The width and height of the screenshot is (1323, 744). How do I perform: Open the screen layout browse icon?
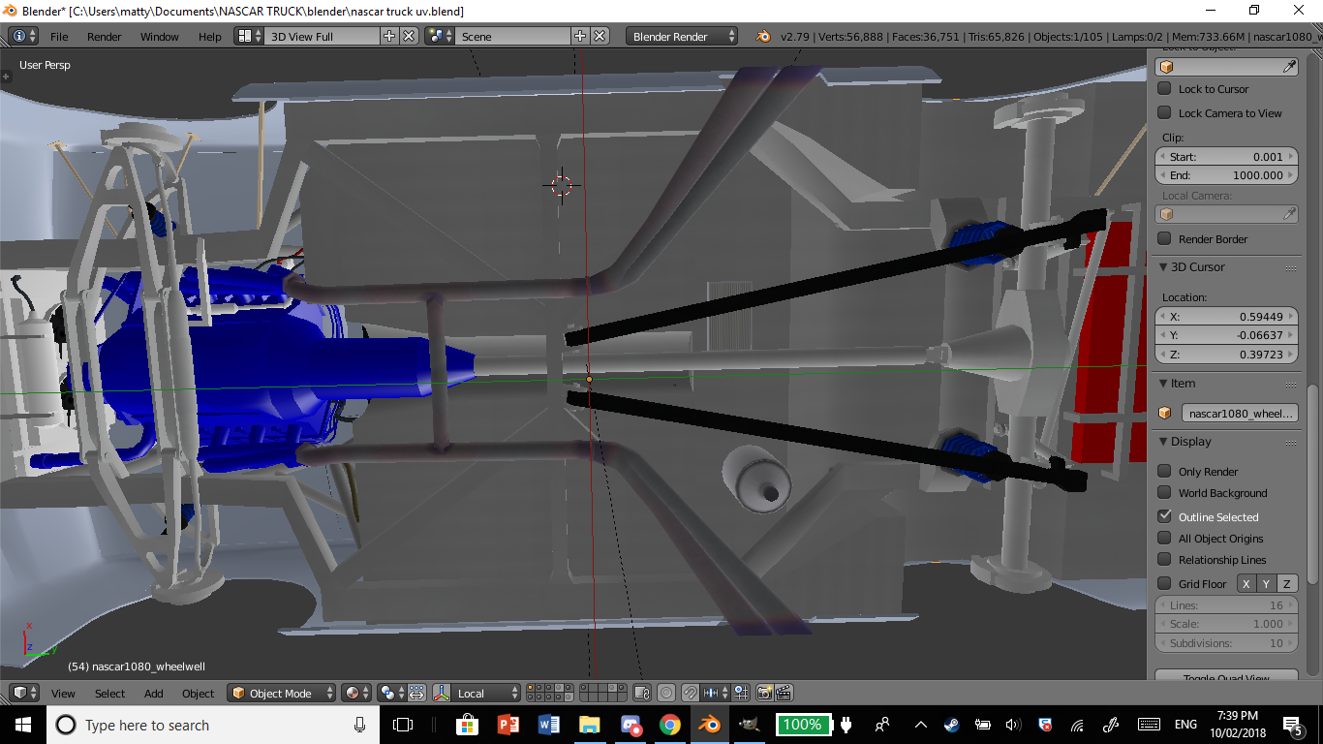(x=250, y=36)
